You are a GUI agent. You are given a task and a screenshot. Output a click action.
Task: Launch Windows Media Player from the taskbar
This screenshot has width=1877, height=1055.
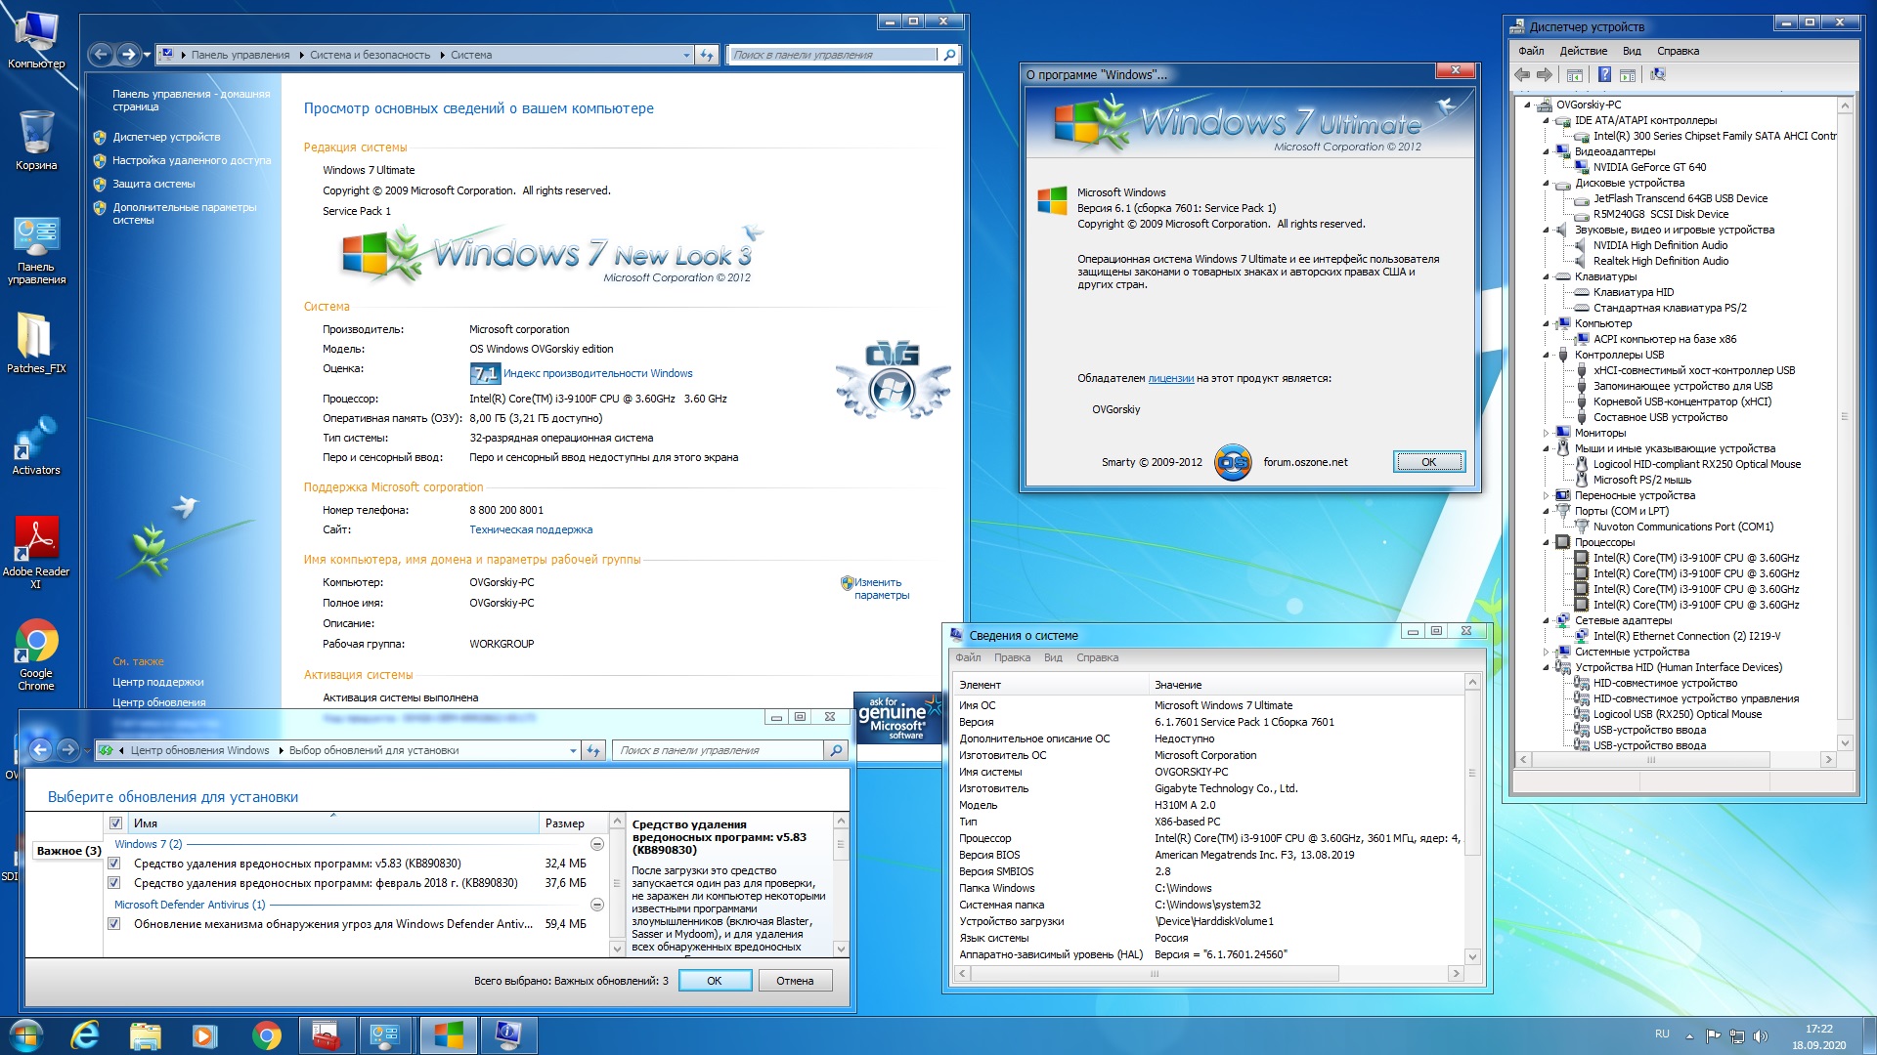click(204, 1035)
